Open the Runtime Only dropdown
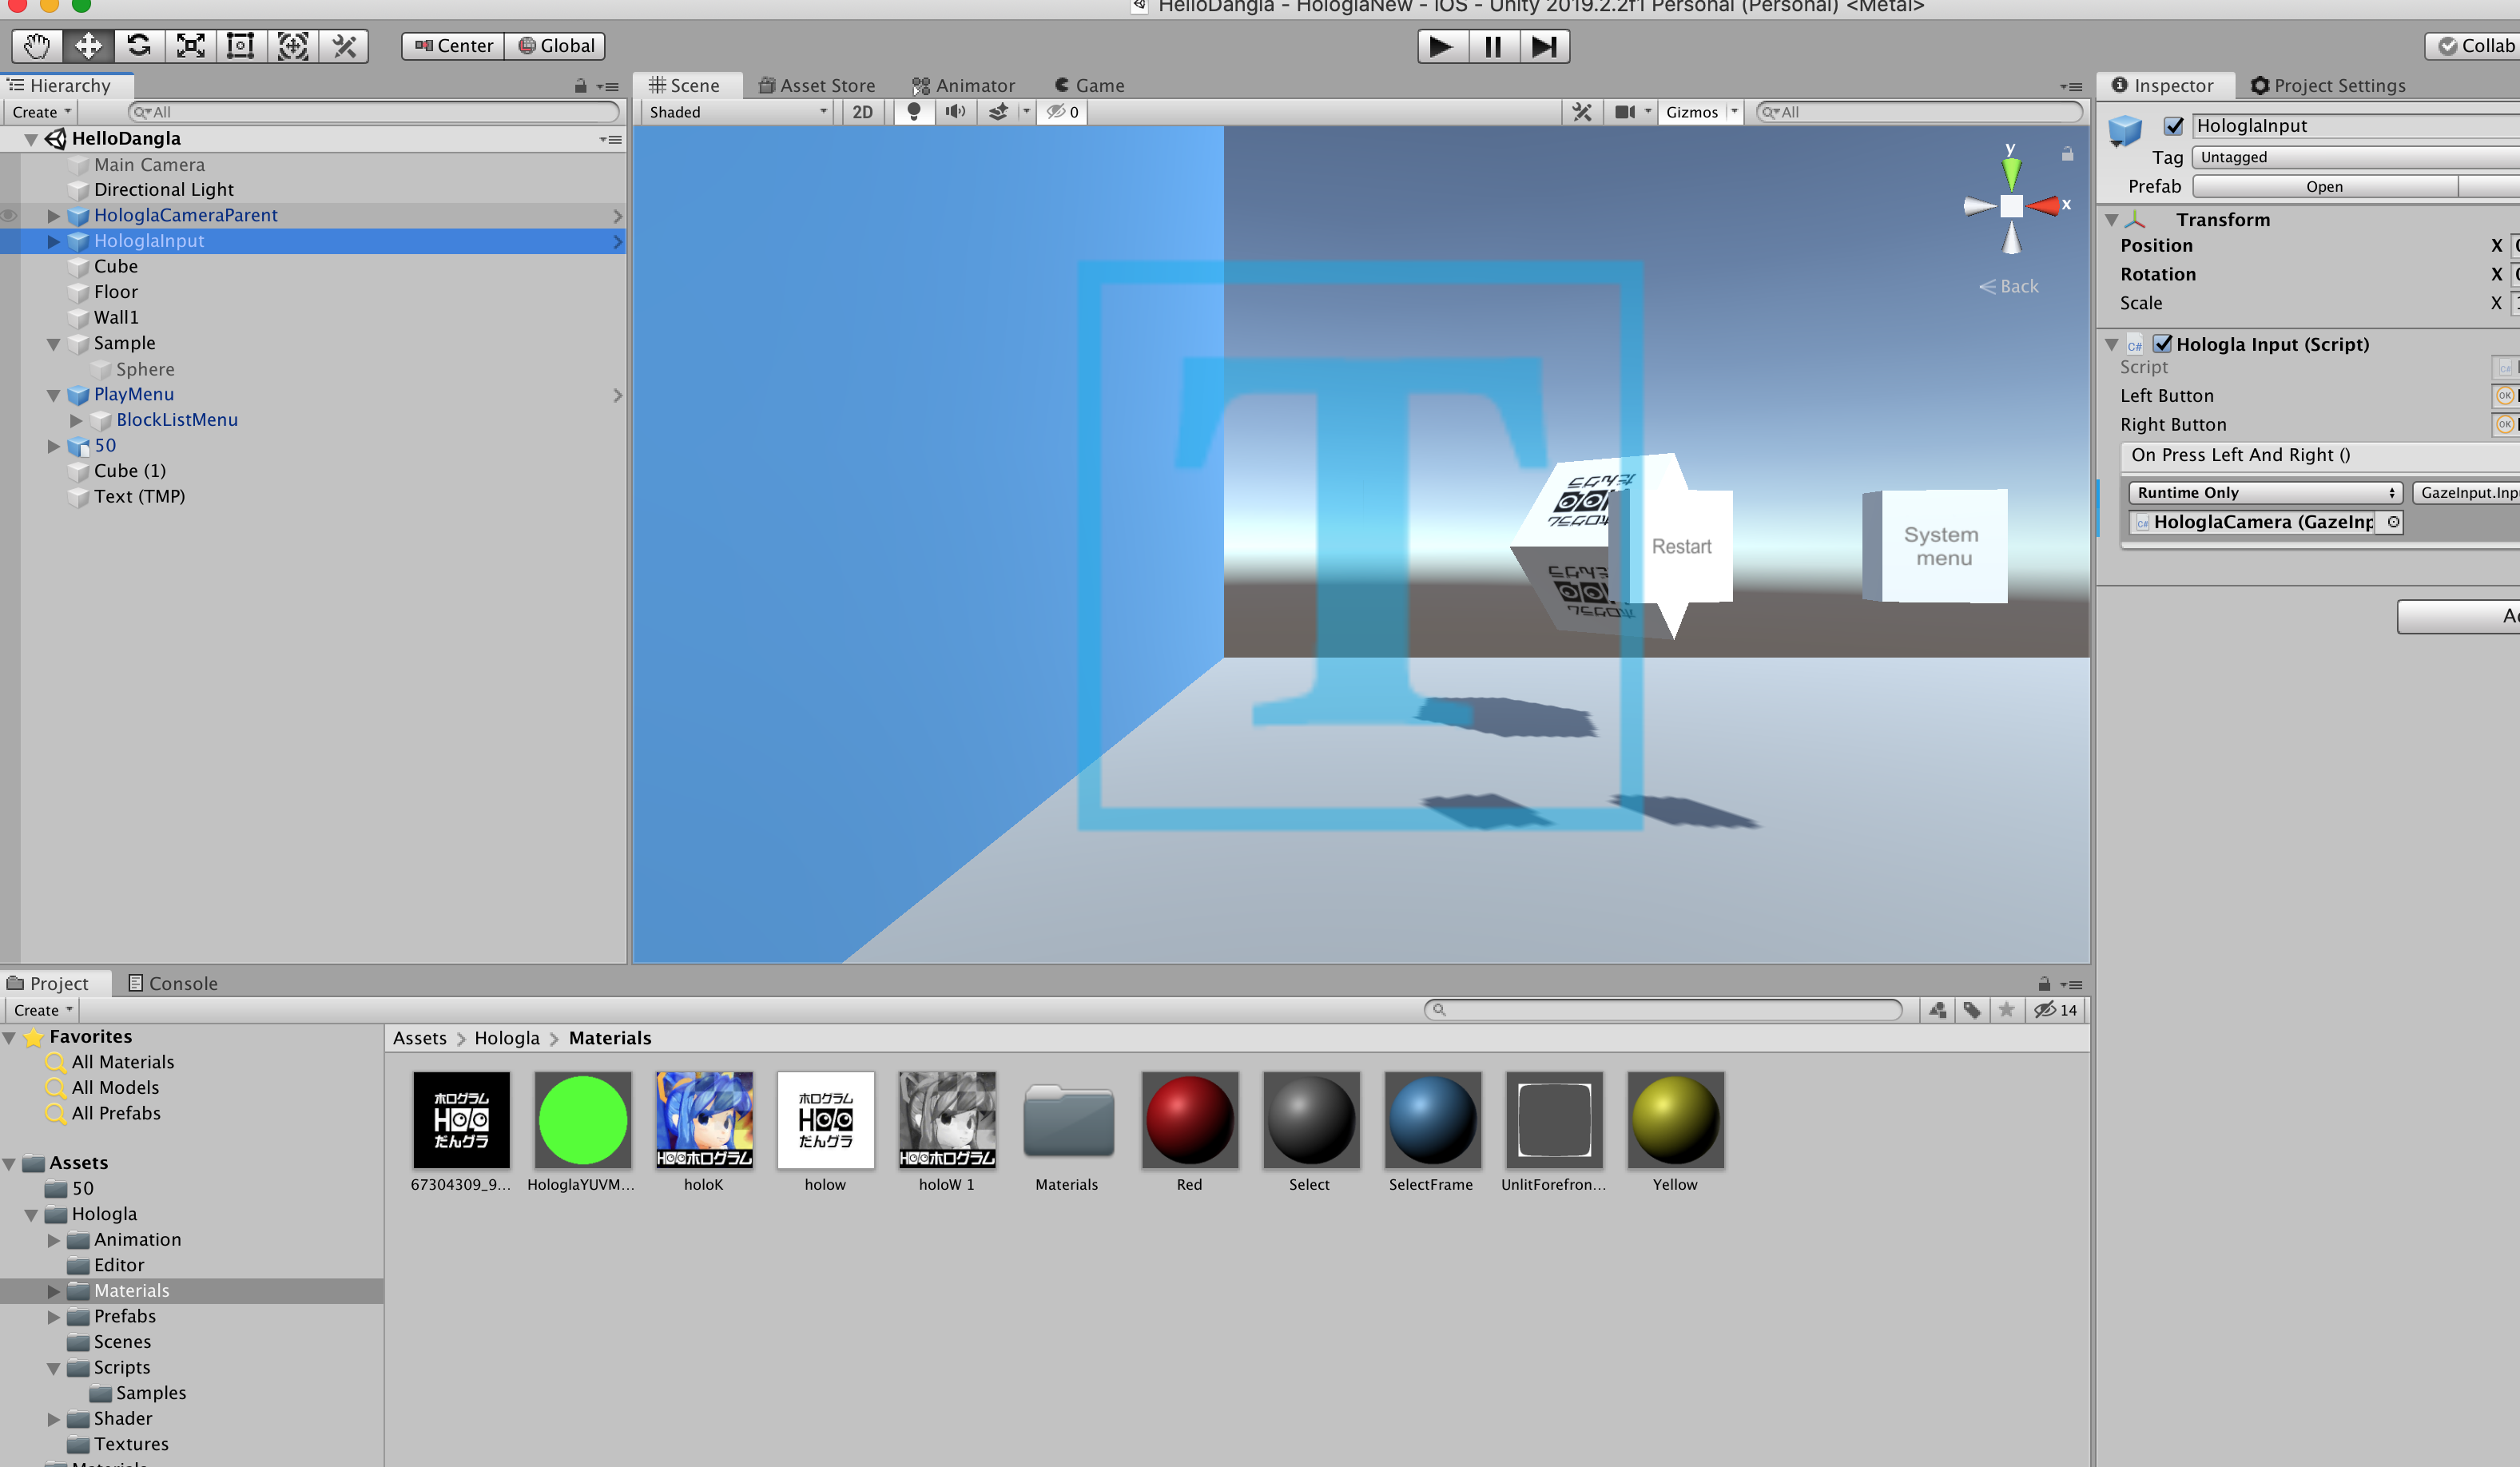 tap(2265, 493)
